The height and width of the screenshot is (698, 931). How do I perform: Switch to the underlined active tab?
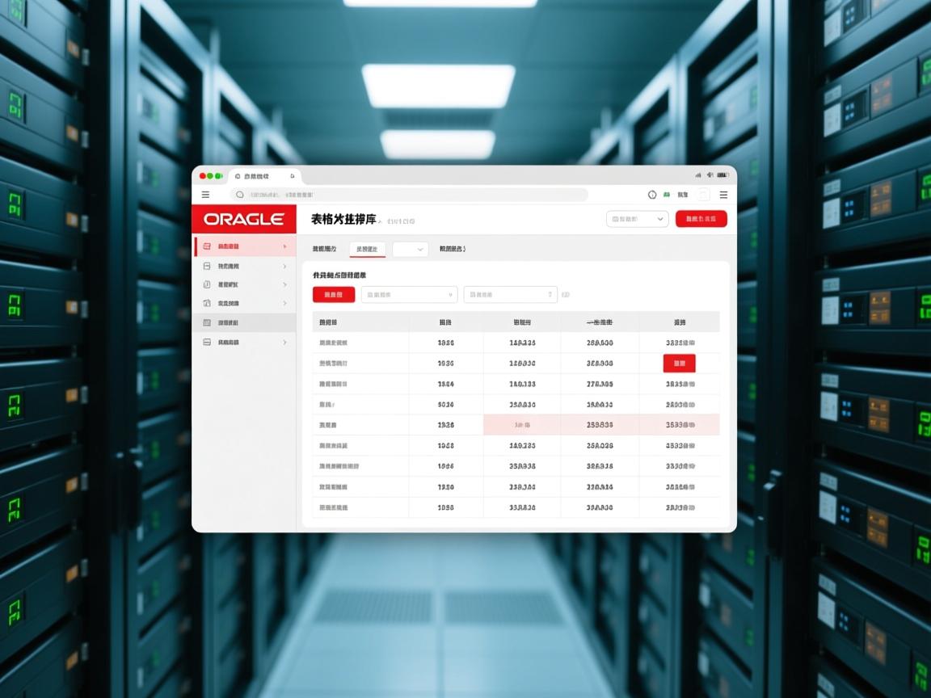[368, 249]
